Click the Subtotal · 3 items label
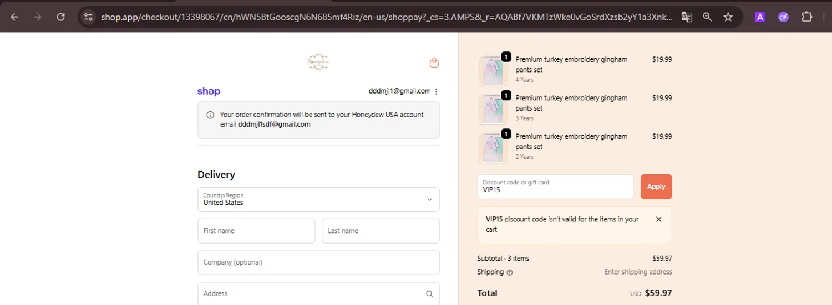The height and width of the screenshot is (305, 832). pyautogui.click(x=503, y=259)
